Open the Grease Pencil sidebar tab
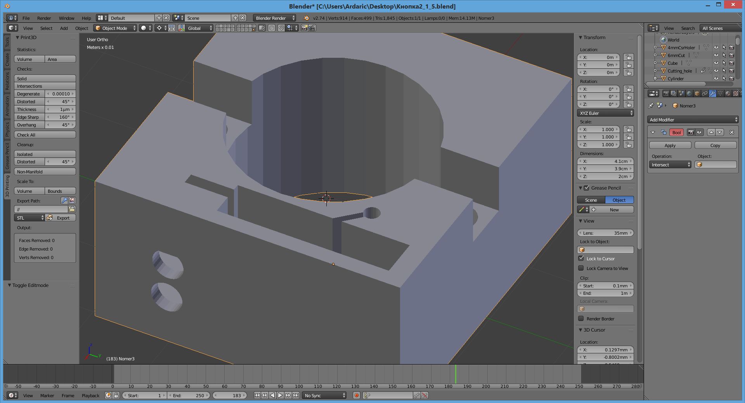This screenshot has width=745, height=403. click(x=7, y=156)
